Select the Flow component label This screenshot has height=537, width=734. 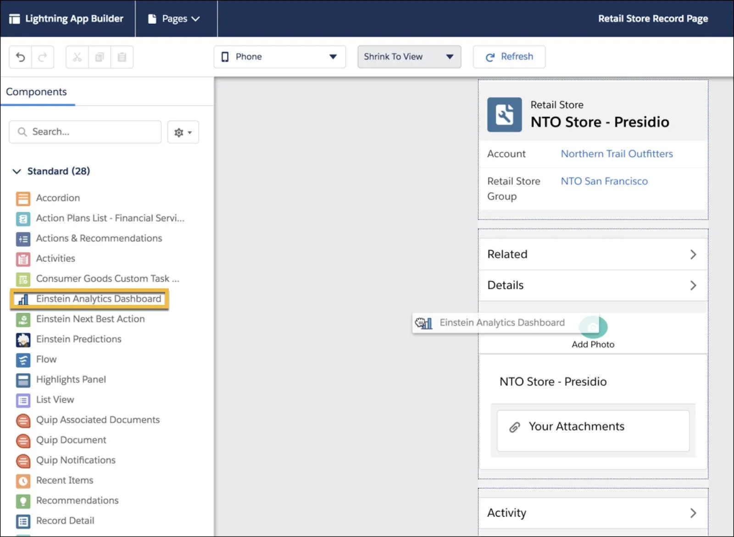click(46, 360)
